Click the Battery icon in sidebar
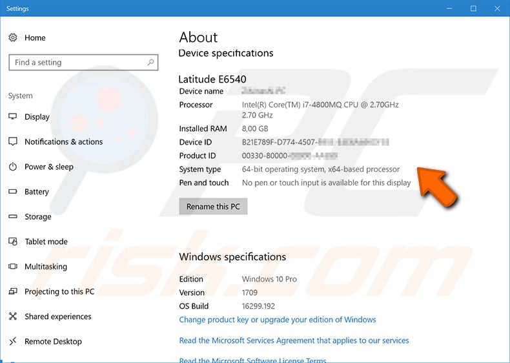 (x=13, y=192)
